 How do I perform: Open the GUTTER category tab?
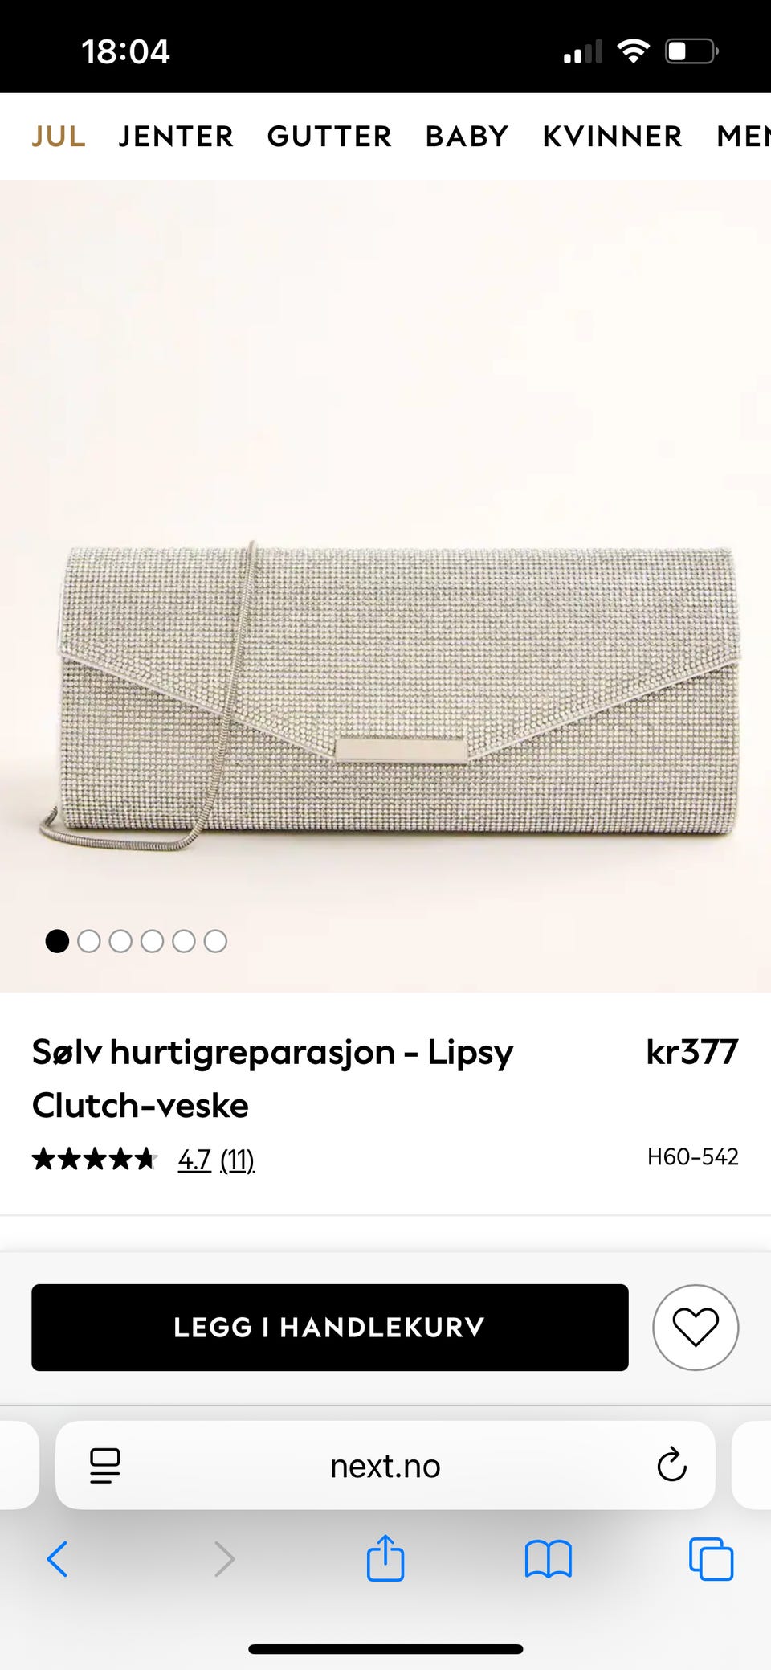[x=329, y=137]
